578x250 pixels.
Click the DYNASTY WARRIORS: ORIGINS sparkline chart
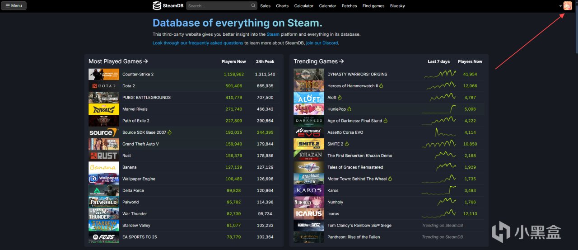coord(439,74)
